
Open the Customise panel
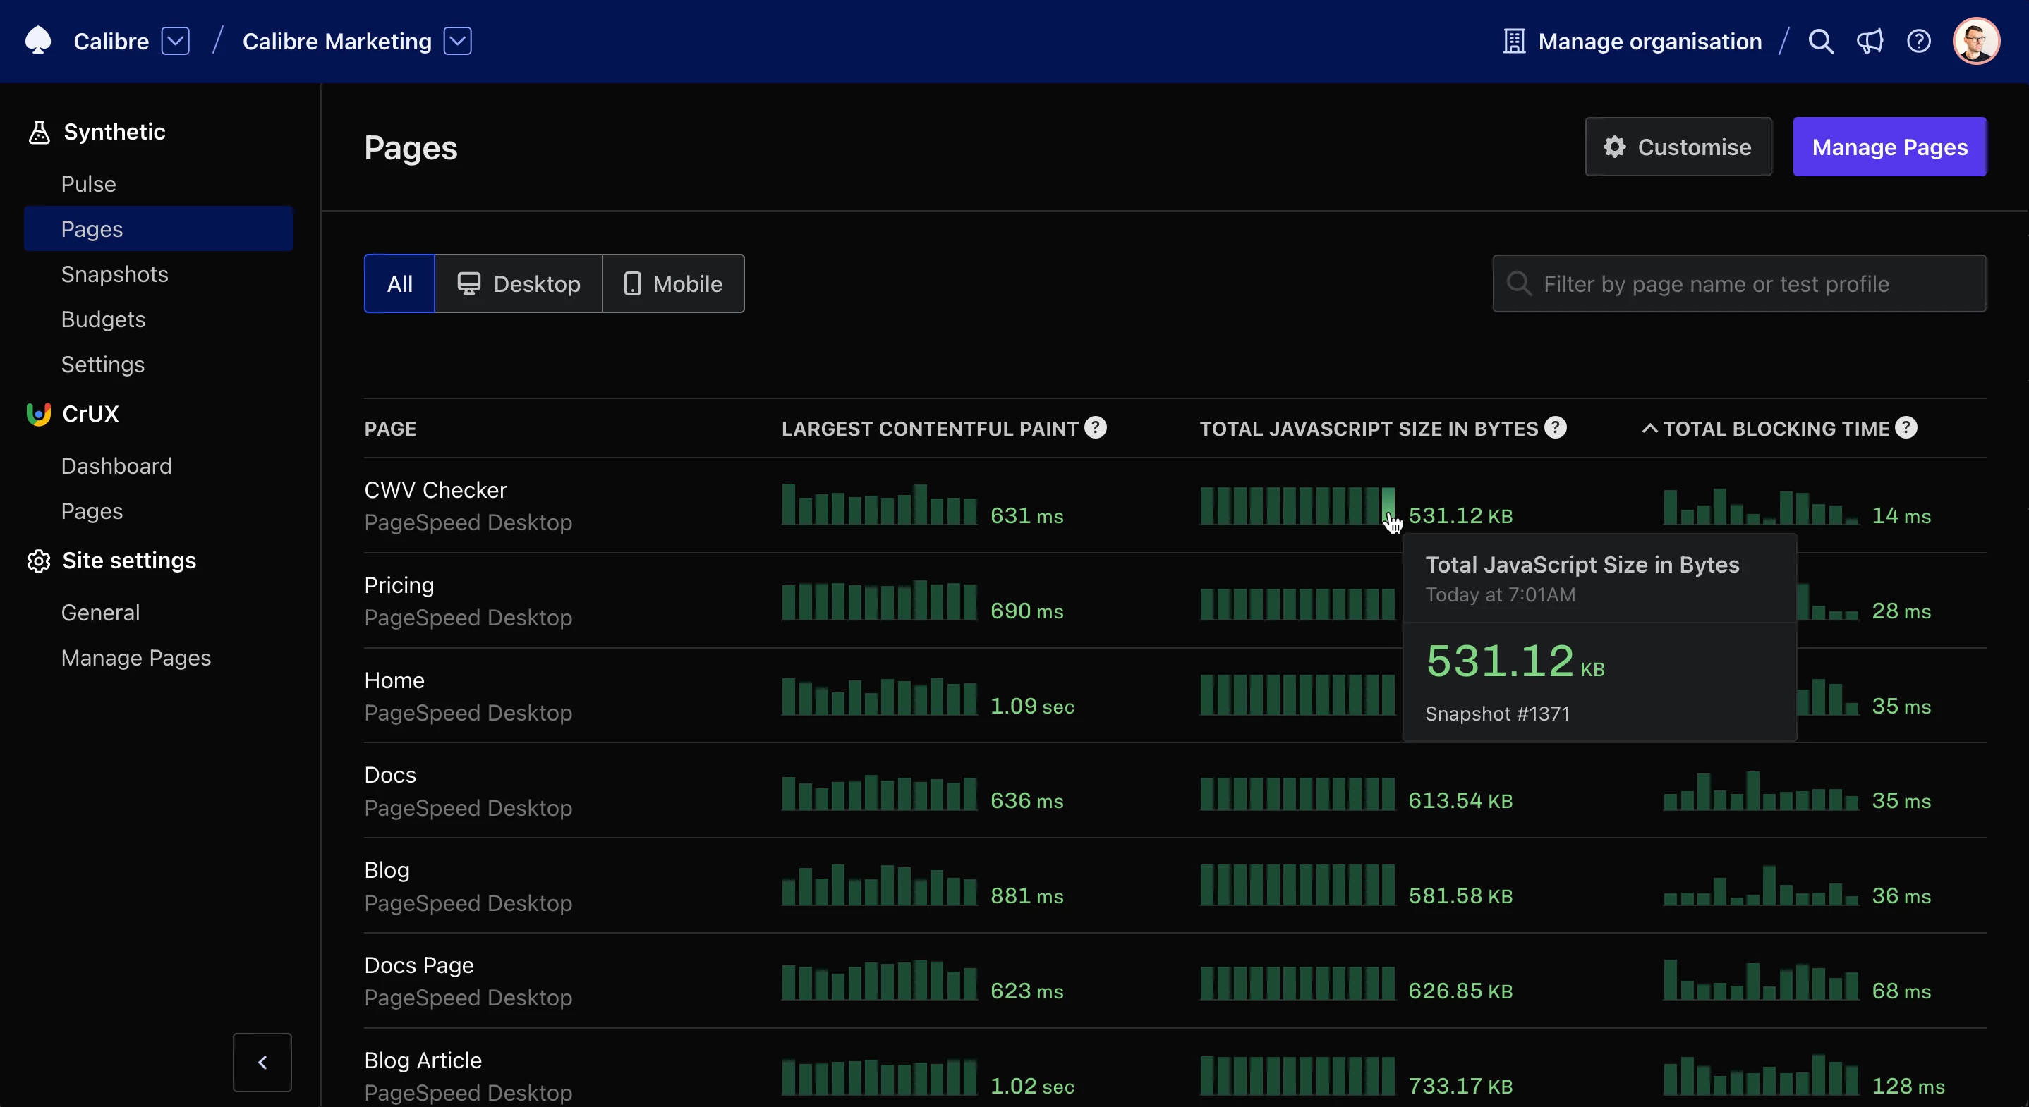tap(1678, 147)
